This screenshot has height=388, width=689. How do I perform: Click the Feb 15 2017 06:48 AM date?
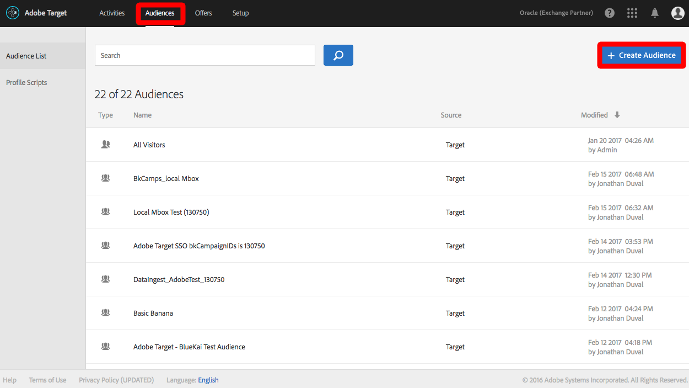(x=621, y=174)
